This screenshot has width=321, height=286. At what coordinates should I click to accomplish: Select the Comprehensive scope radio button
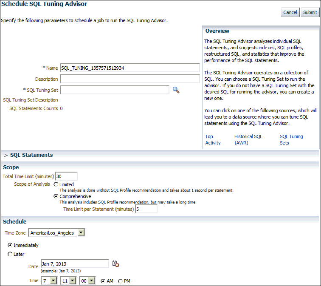pyautogui.click(x=56, y=197)
